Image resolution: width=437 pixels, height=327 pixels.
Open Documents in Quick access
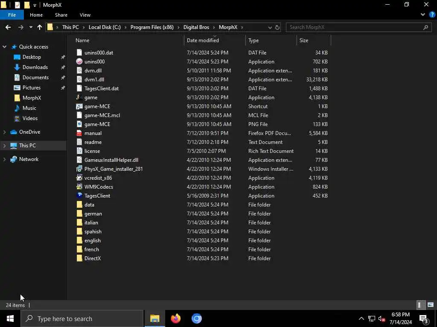point(35,77)
